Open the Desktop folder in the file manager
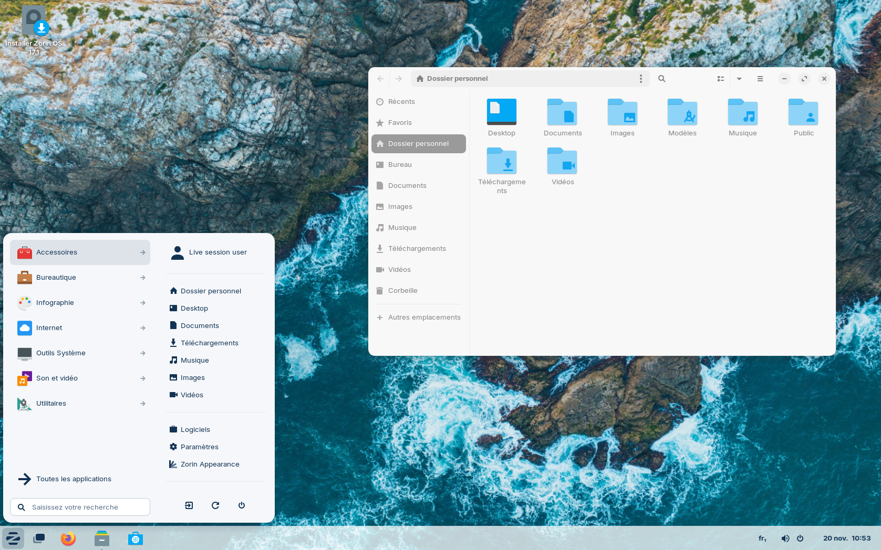Screen dimensions: 881x550 click(501, 118)
